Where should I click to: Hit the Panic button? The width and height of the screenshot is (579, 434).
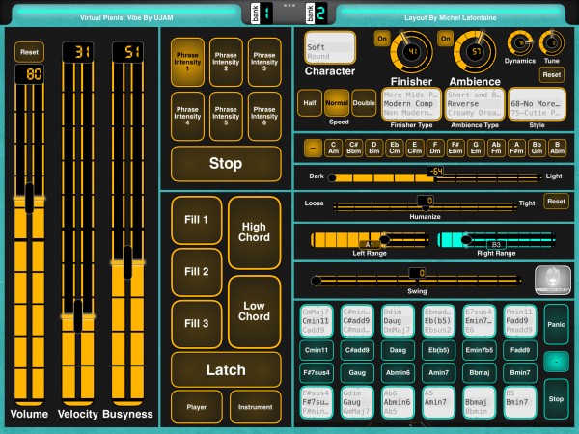[556, 324]
